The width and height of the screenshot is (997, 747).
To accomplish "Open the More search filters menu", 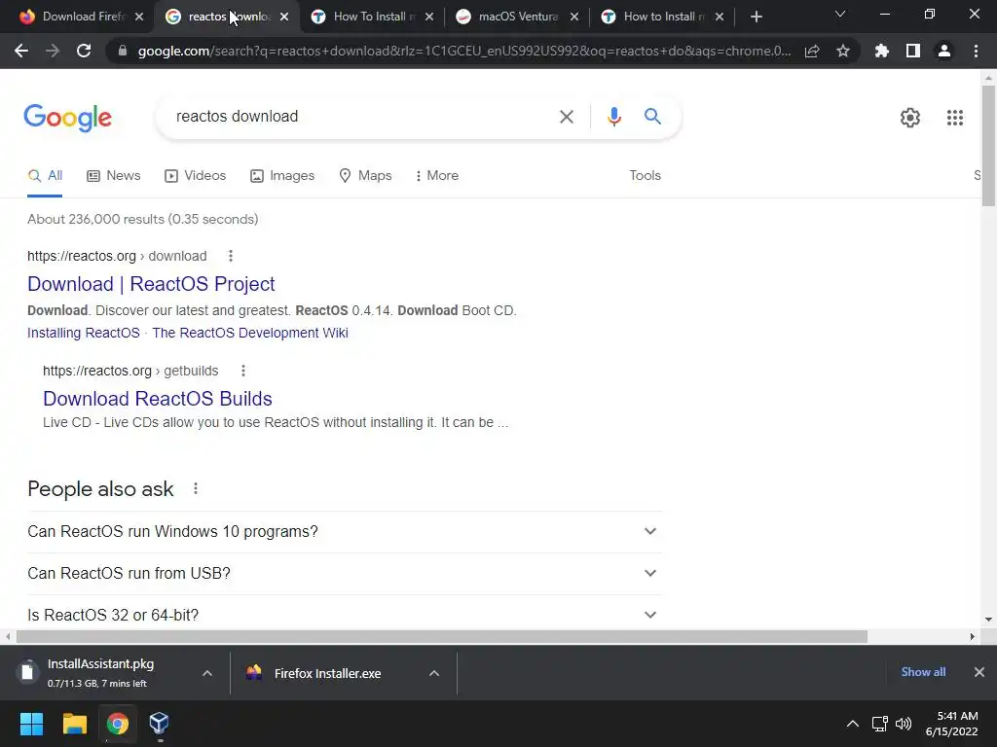I will click(x=437, y=176).
